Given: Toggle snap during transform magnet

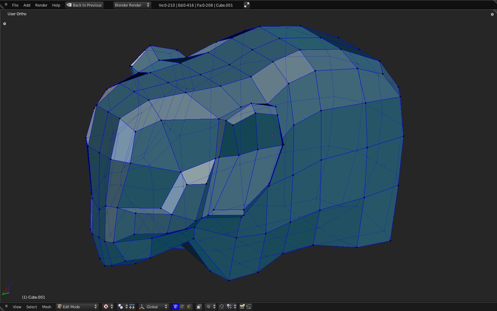Looking at the screenshot, I should point(222,307).
